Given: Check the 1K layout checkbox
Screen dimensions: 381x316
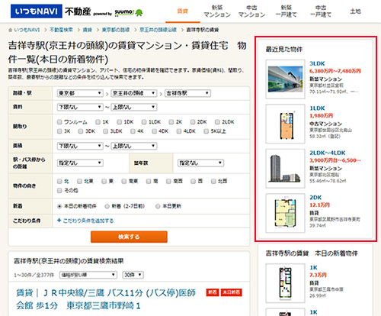Looking at the screenshot, I should pos(98,122).
